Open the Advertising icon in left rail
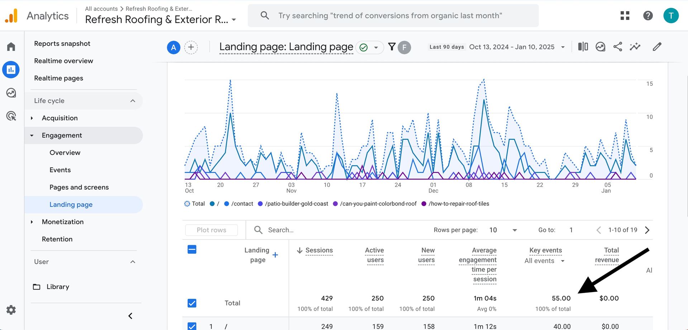This screenshot has width=688, height=330. tap(11, 116)
